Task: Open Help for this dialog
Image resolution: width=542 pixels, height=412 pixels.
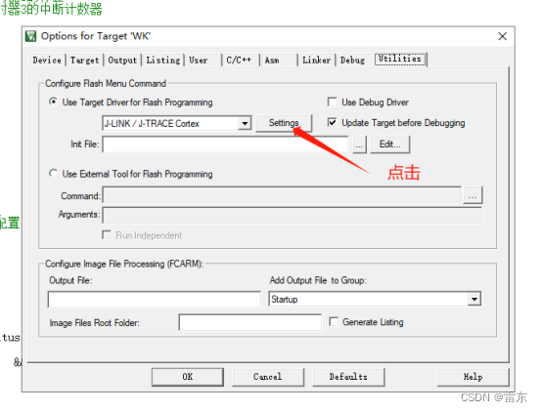Action: (473, 377)
